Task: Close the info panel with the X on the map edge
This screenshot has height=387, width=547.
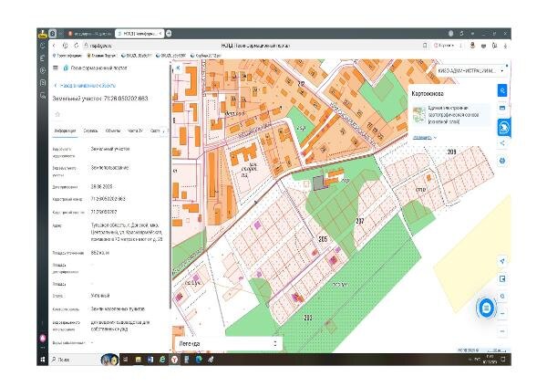Action: tap(178, 68)
